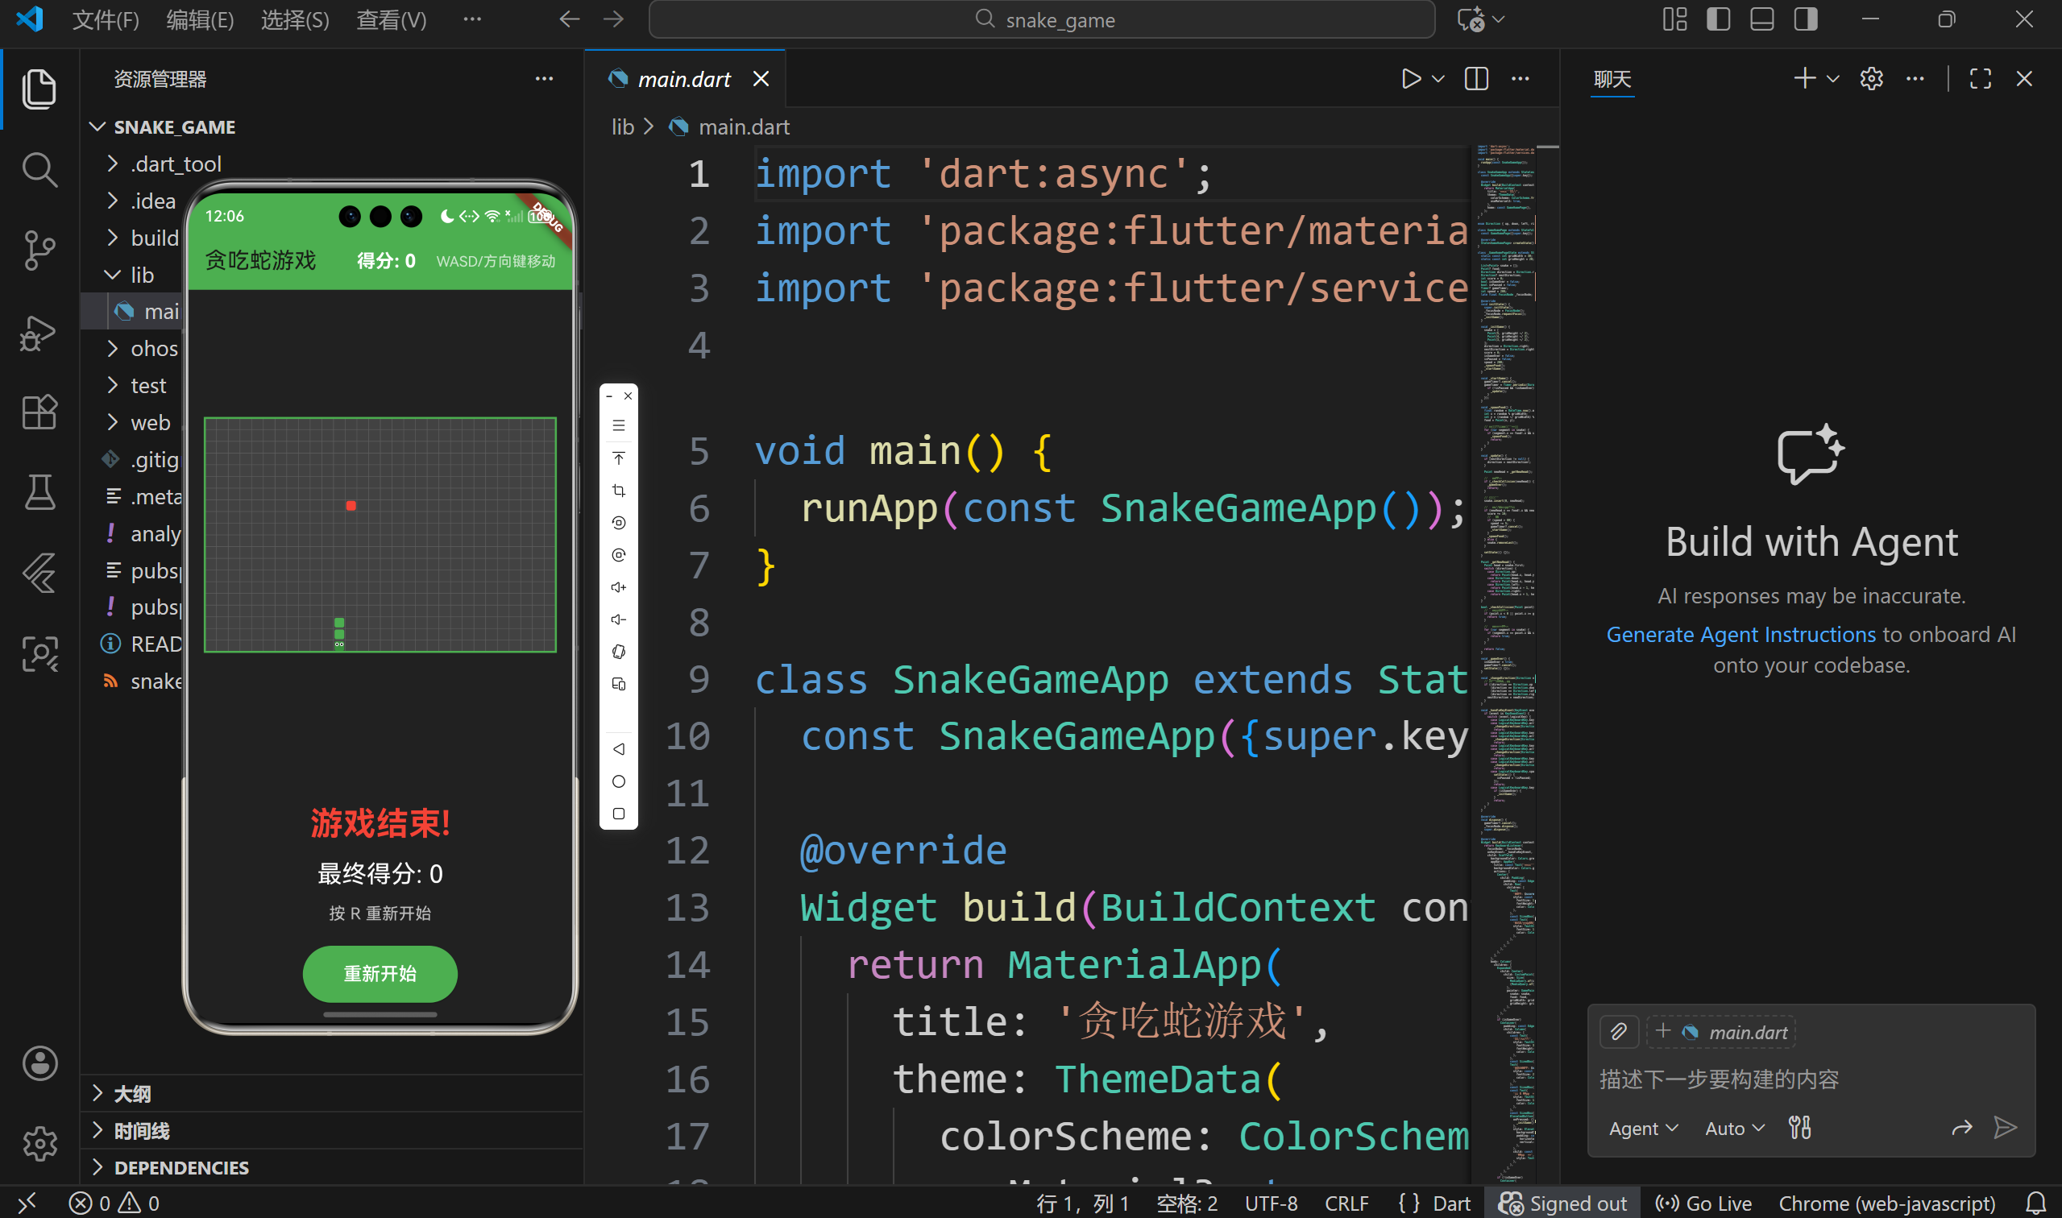Click the Flutter sidebar icon
The width and height of the screenshot is (2062, 1218).
point(39,573)
